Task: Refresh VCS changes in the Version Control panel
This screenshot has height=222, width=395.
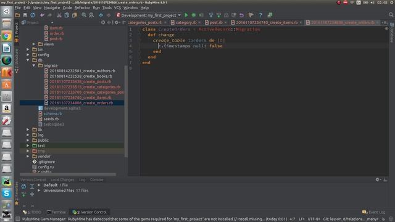Action: (23, 186)
